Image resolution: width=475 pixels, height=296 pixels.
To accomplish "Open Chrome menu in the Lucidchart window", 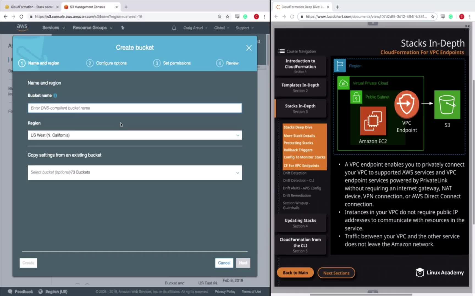I will [x=470, y=16].
